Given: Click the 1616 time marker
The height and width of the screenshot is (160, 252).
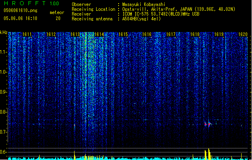Looking at the screenshot, I should 147,34.
